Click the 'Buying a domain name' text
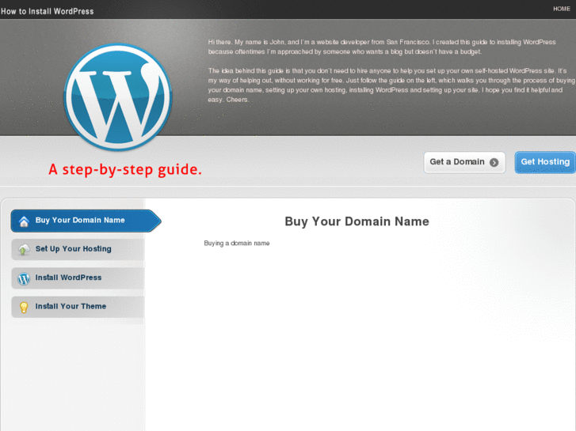The width and height of the screenshot is (576, 431). coord(237,244)
